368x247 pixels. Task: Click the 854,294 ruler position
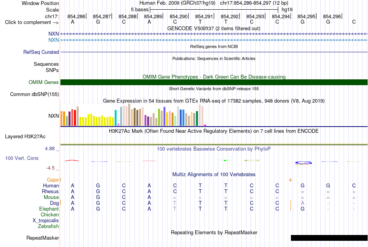coord(281,16)
